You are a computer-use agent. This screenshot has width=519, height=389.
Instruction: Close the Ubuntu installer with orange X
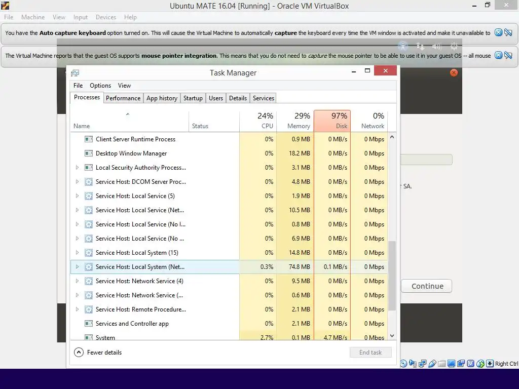tap(454, 73)
